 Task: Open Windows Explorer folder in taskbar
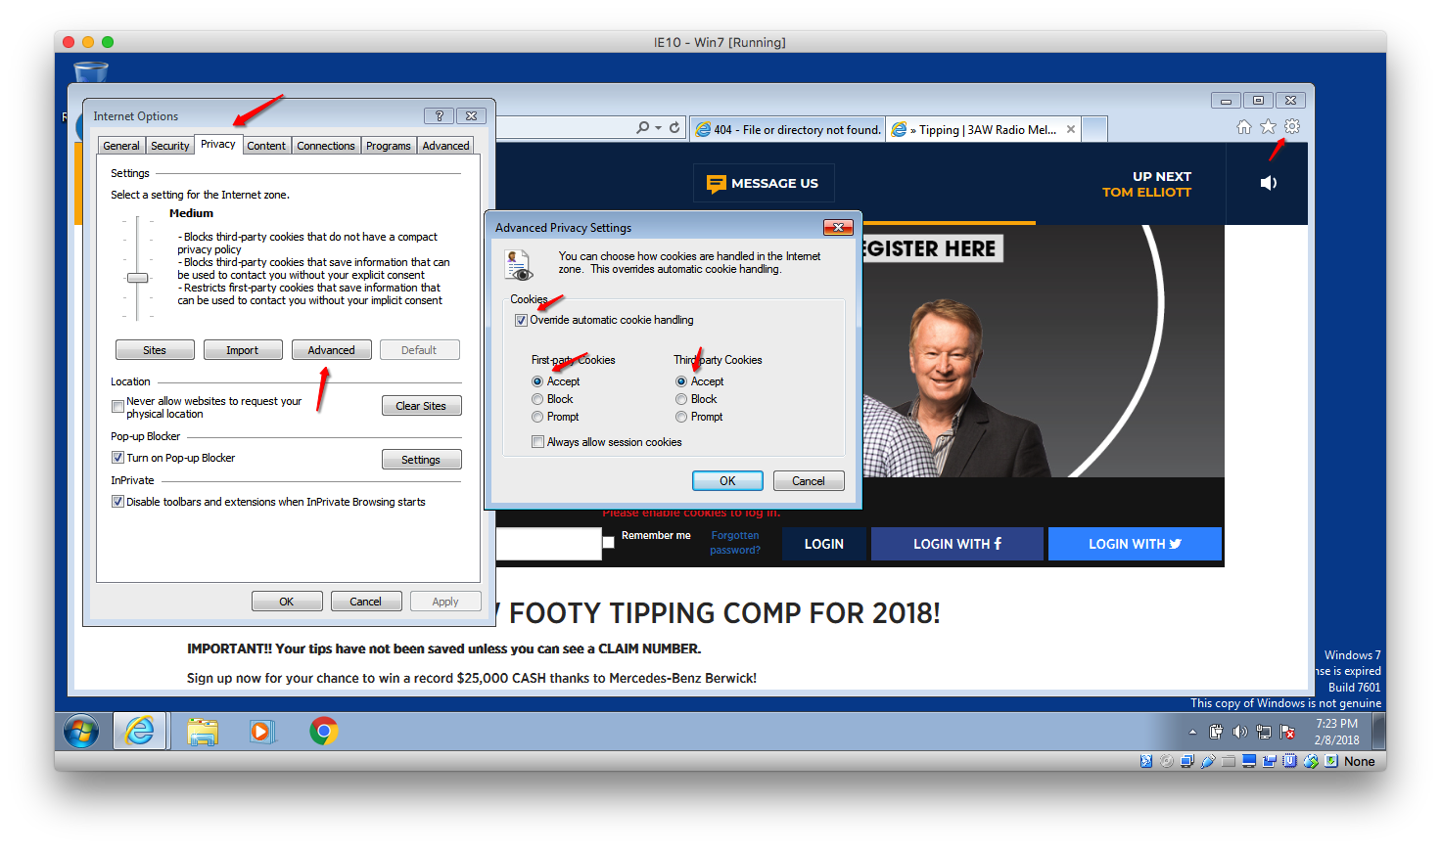point(203,731)
